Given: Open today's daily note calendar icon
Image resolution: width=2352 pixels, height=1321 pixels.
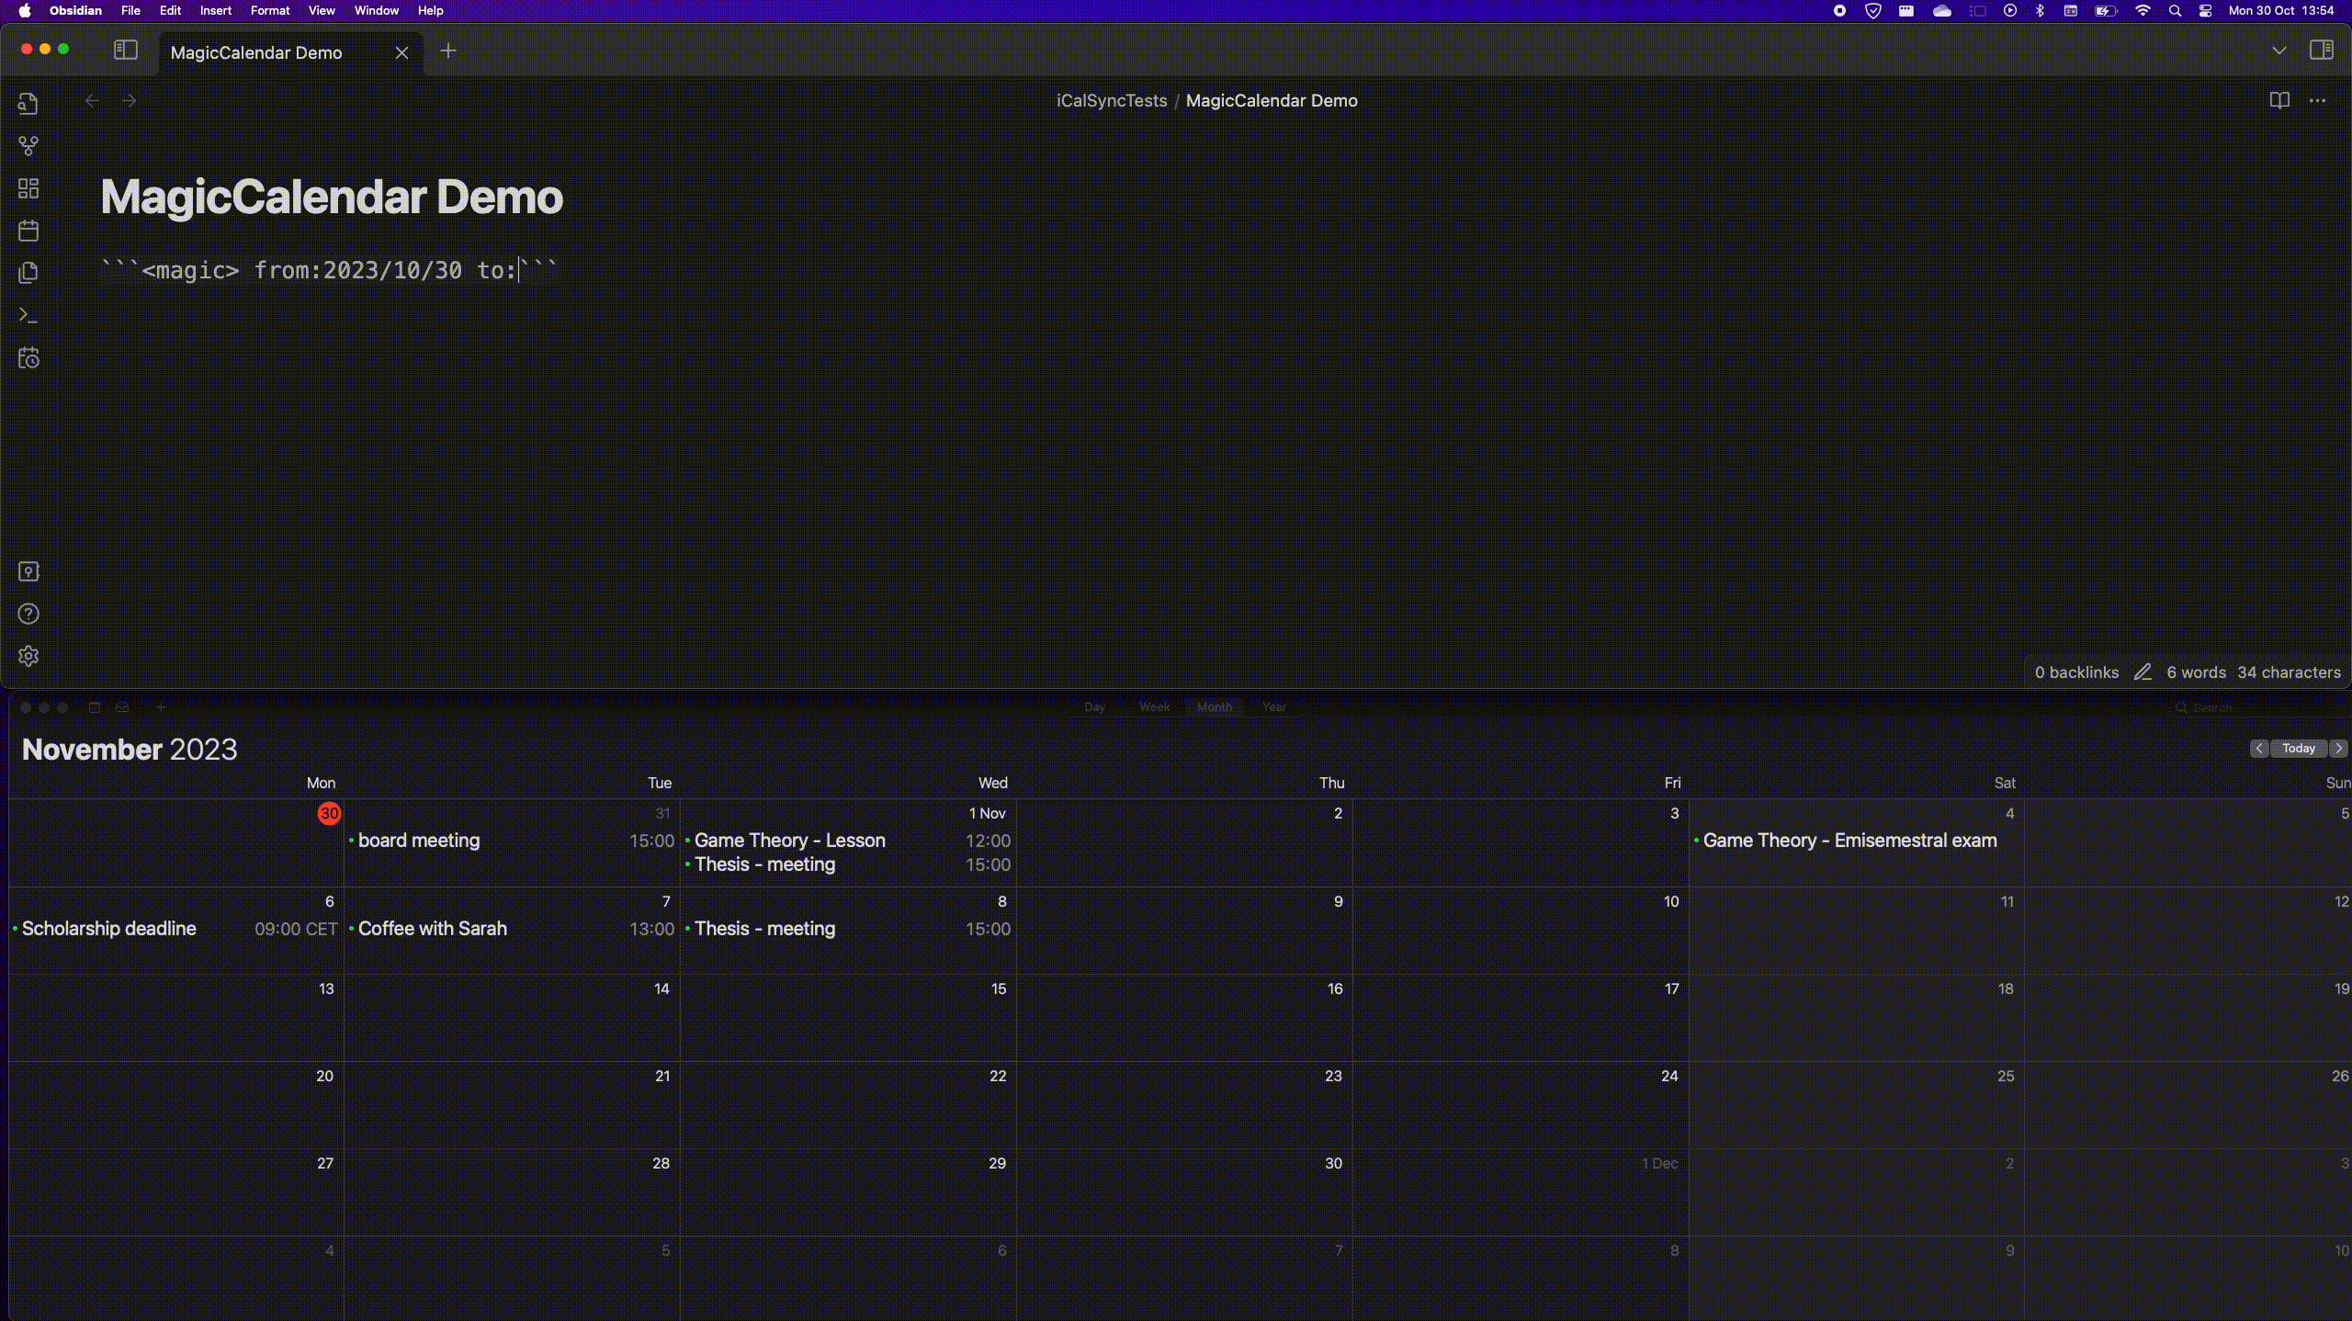Looking at the screenshot, I should [x=28, y=231].
